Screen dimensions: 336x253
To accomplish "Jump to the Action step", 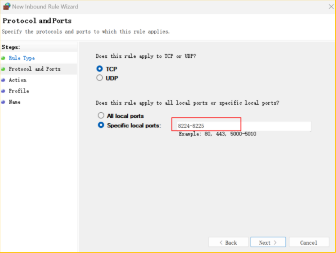I will click(17, 80).
